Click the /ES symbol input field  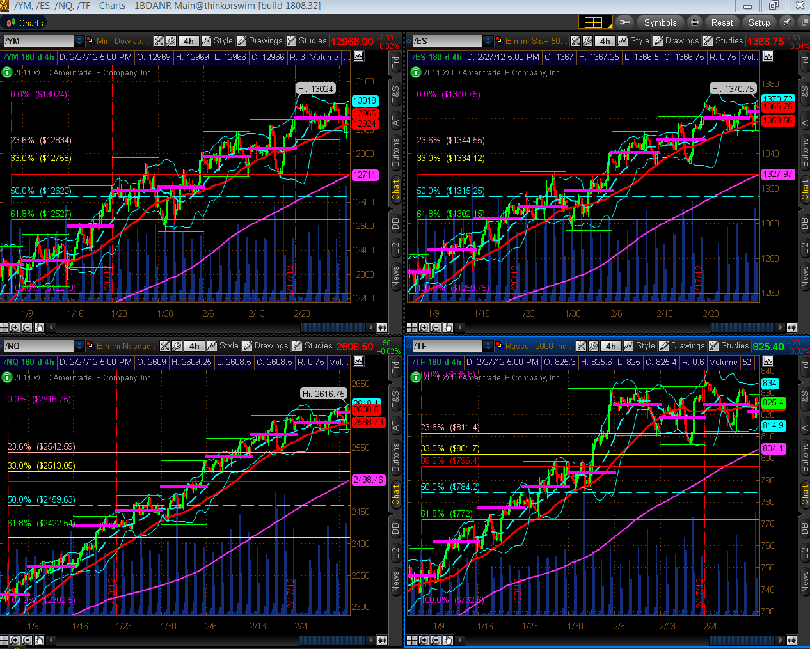point(447,41)
